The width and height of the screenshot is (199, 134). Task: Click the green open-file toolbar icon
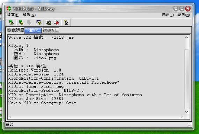pos(11,22)
